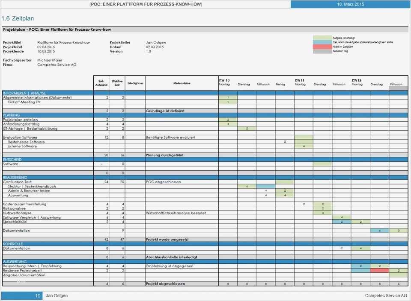Click the milestone 'Abschlusskontrolle ist erledigt'
This screenshot has height=301, width=411.
click(171, 257)
